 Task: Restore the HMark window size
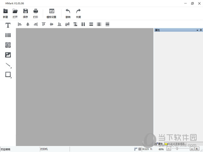point(193,3)
